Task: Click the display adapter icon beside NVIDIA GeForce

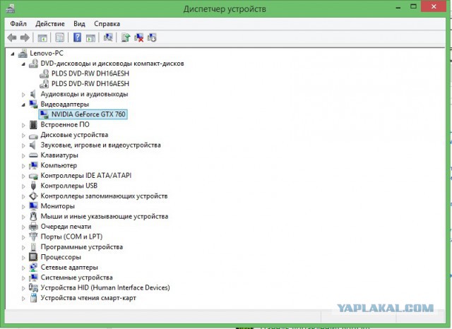Action: pyautogui.click(x=44, y=114)
